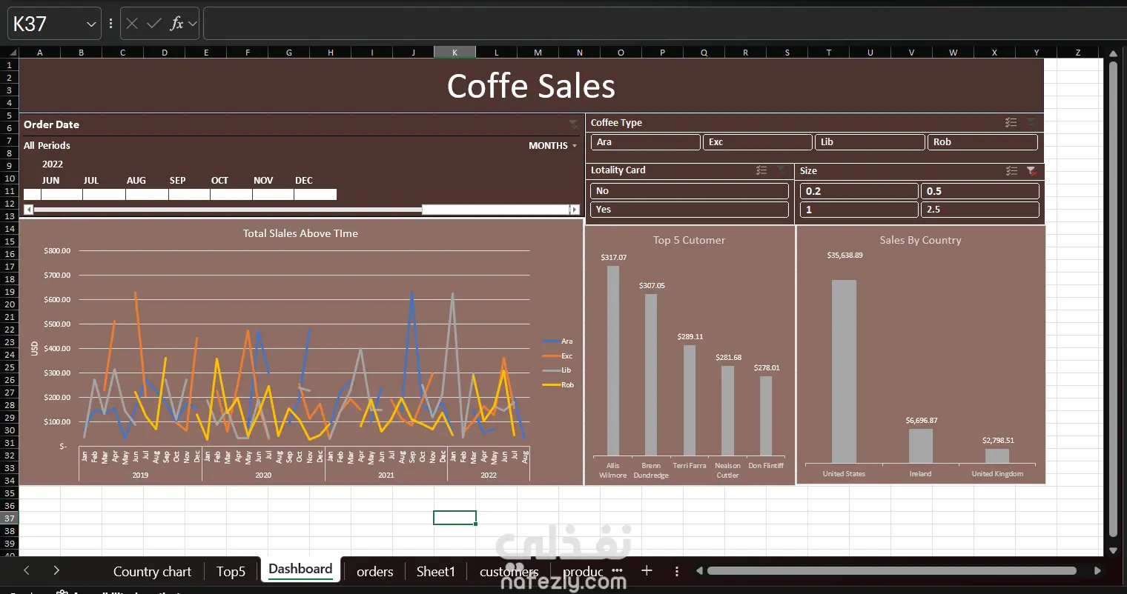Click the timeline scroll right arrow

pos(574,210)
